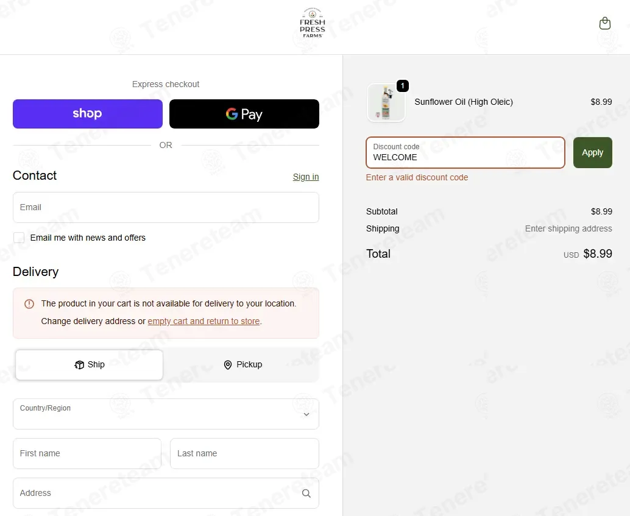The image size is (630, 516).
Task: Pay with Google Pay button
Action: [x=244, y=114]
